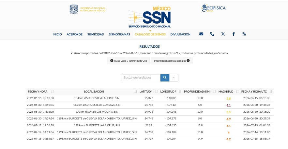Click the magnifier search button

pos(165,78)
